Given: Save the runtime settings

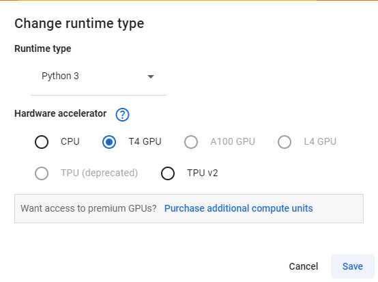Looking at the screenshot, I should click(353, 266).
